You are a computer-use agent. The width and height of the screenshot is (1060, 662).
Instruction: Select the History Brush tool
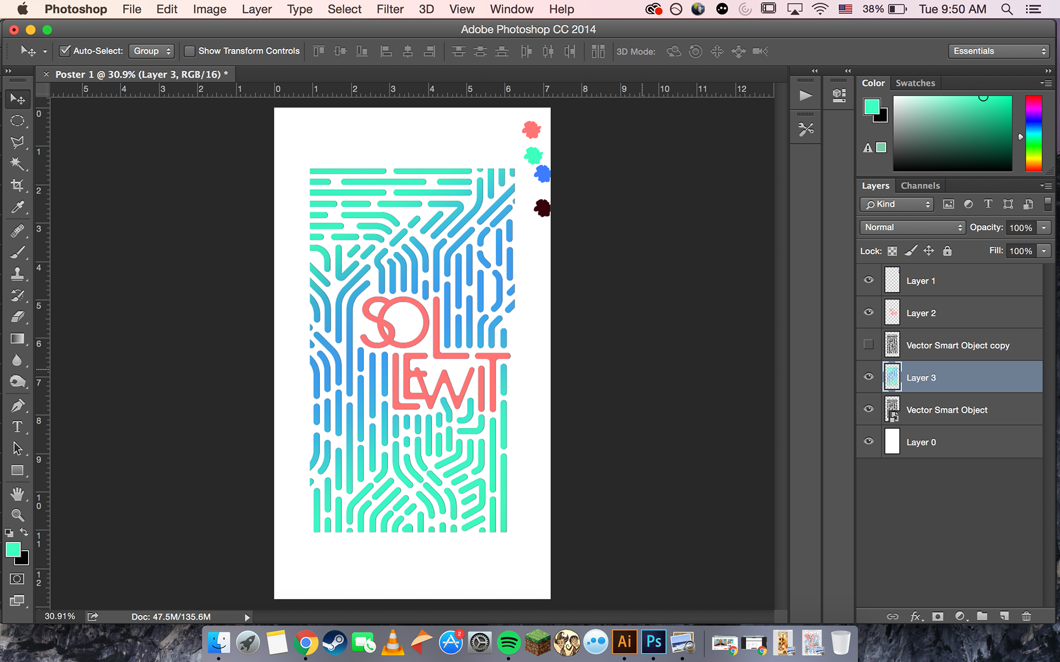click(x=18, y=295)
